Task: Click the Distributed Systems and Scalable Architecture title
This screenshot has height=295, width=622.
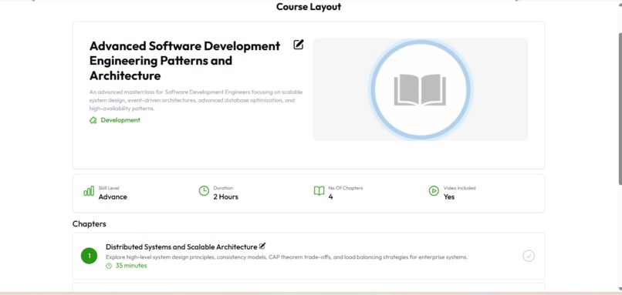Action: pos(181,246)
